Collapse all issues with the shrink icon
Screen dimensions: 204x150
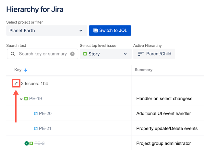[16, 83]
